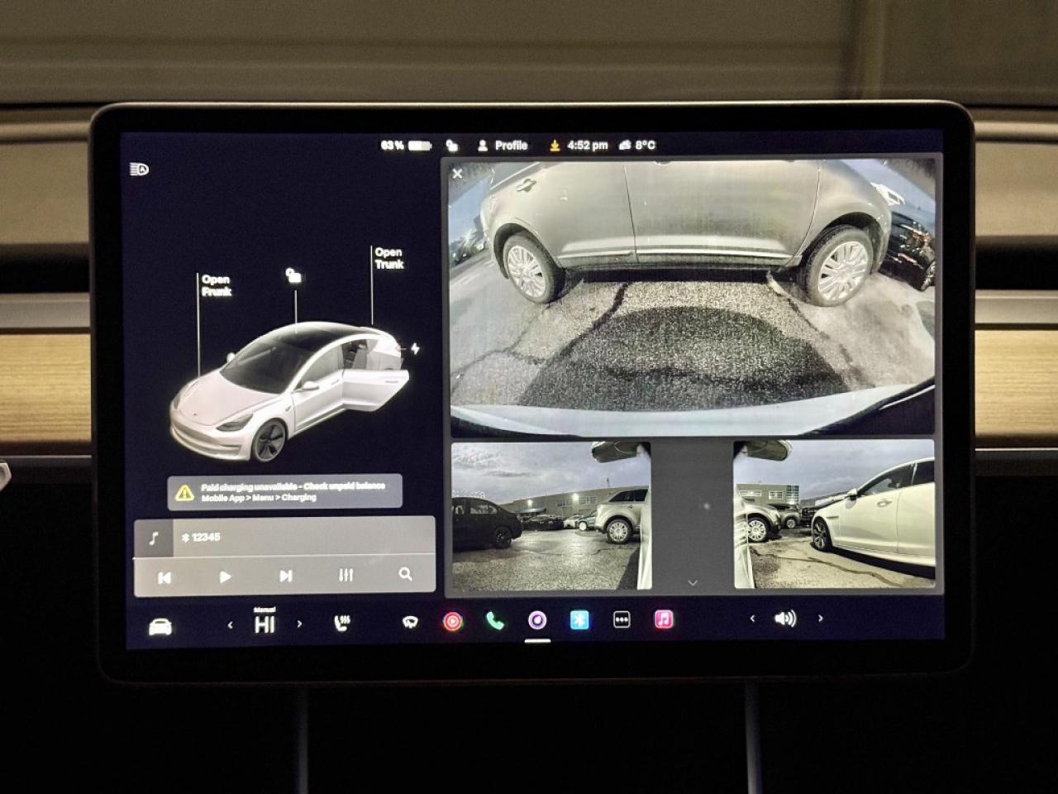This screenshot has width=1058, height=794.
Task: Open the camera app in dock
Action: point(537,620)
